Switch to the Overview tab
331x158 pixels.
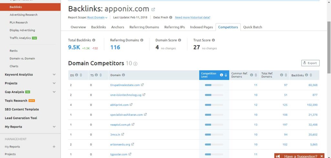click(x=78, y=27)
